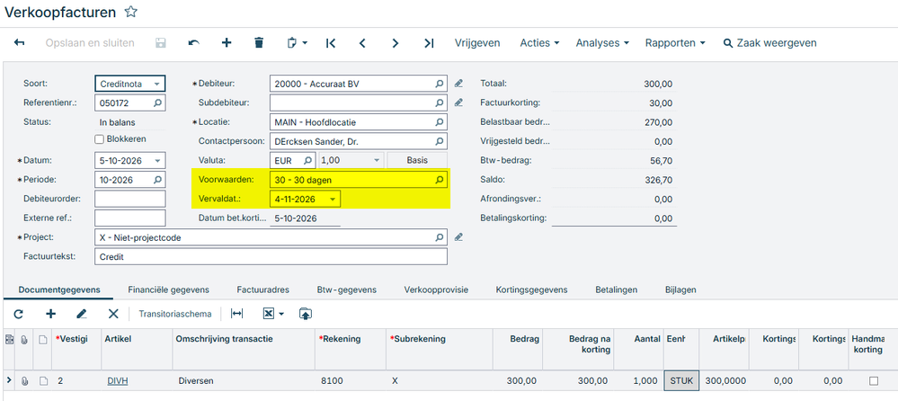Switch to the Betalingen tab
The image size is (898, 401).
(x=617, y=290)
